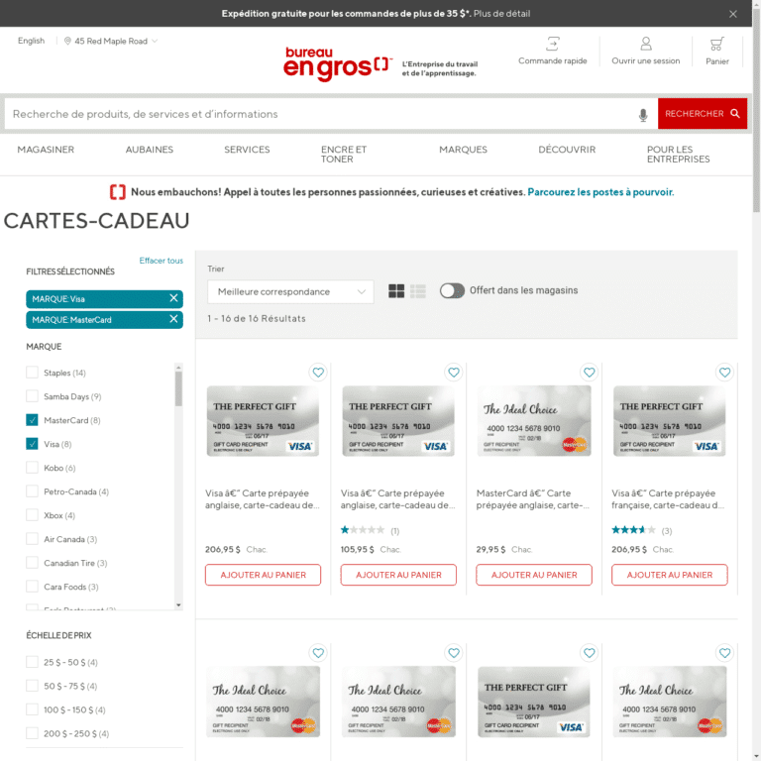This screenshot has height=761, width=761.
Task: Click the microphone voice search icon
Action: coord(643,115)
